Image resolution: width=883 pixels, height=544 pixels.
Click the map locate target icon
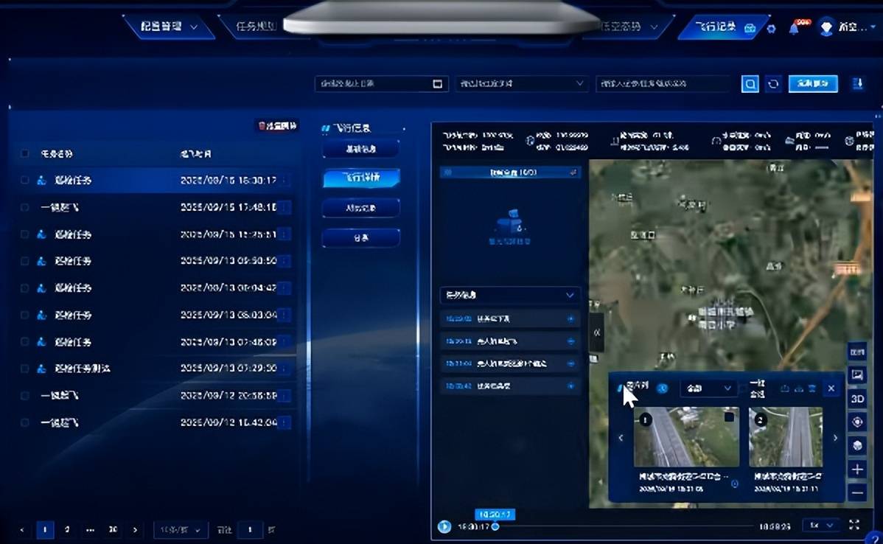tap(857, 422)
